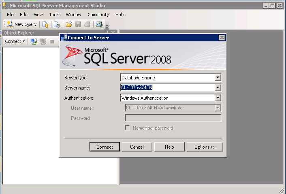Screen dimensions: 286x194
Task: Click the Connect to Server title icon
Action: coord(64,38)
